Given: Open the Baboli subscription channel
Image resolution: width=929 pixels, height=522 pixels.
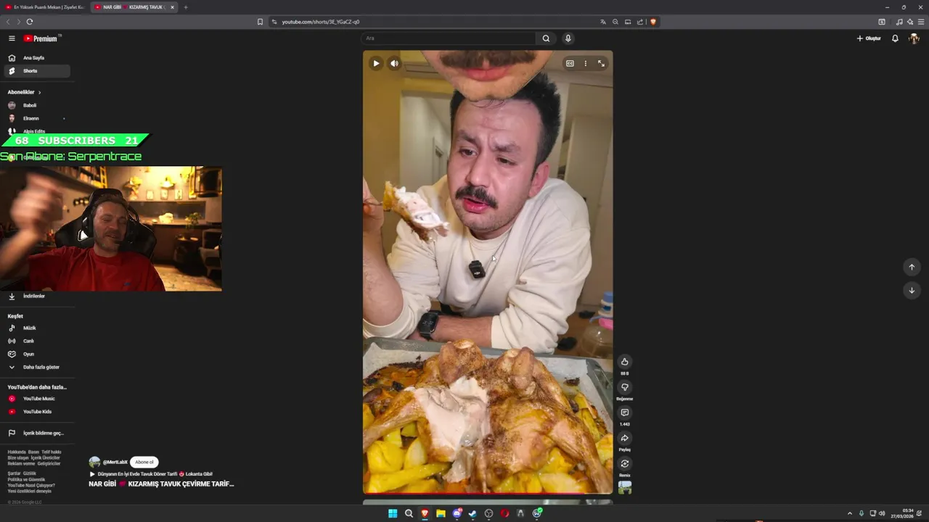Looking at the screenshot, I should (x=36, y=105).
